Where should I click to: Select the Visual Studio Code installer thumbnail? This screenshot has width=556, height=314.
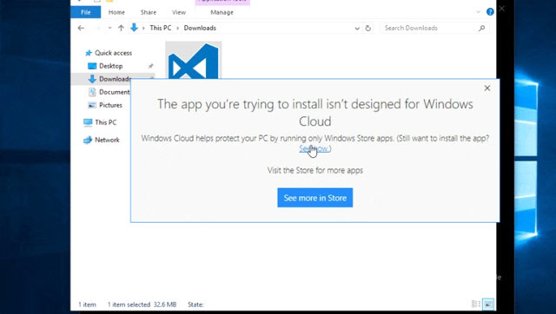click(193, 60)
